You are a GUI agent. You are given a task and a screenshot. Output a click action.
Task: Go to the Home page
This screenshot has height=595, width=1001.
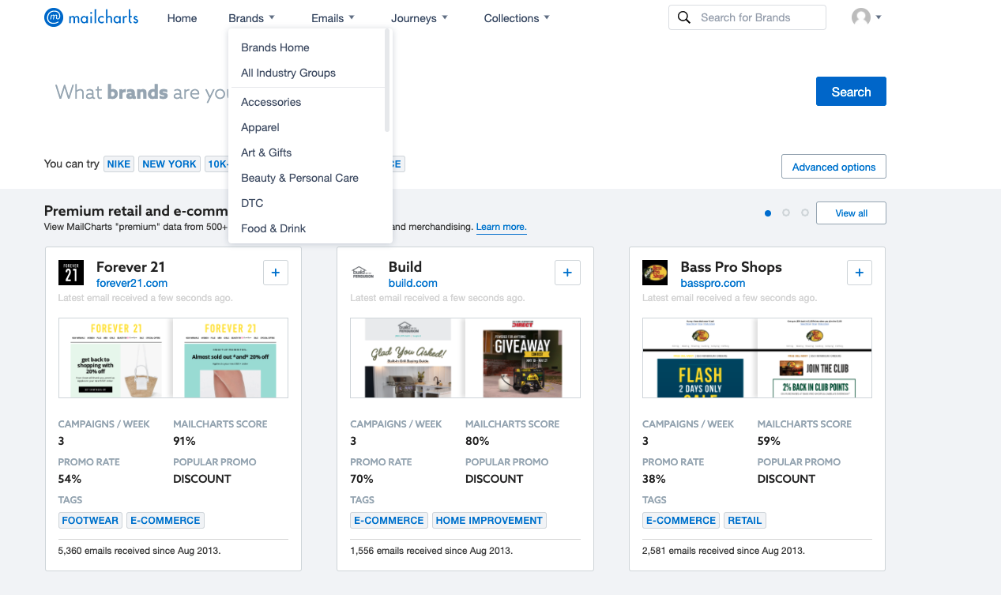point(182,18)
